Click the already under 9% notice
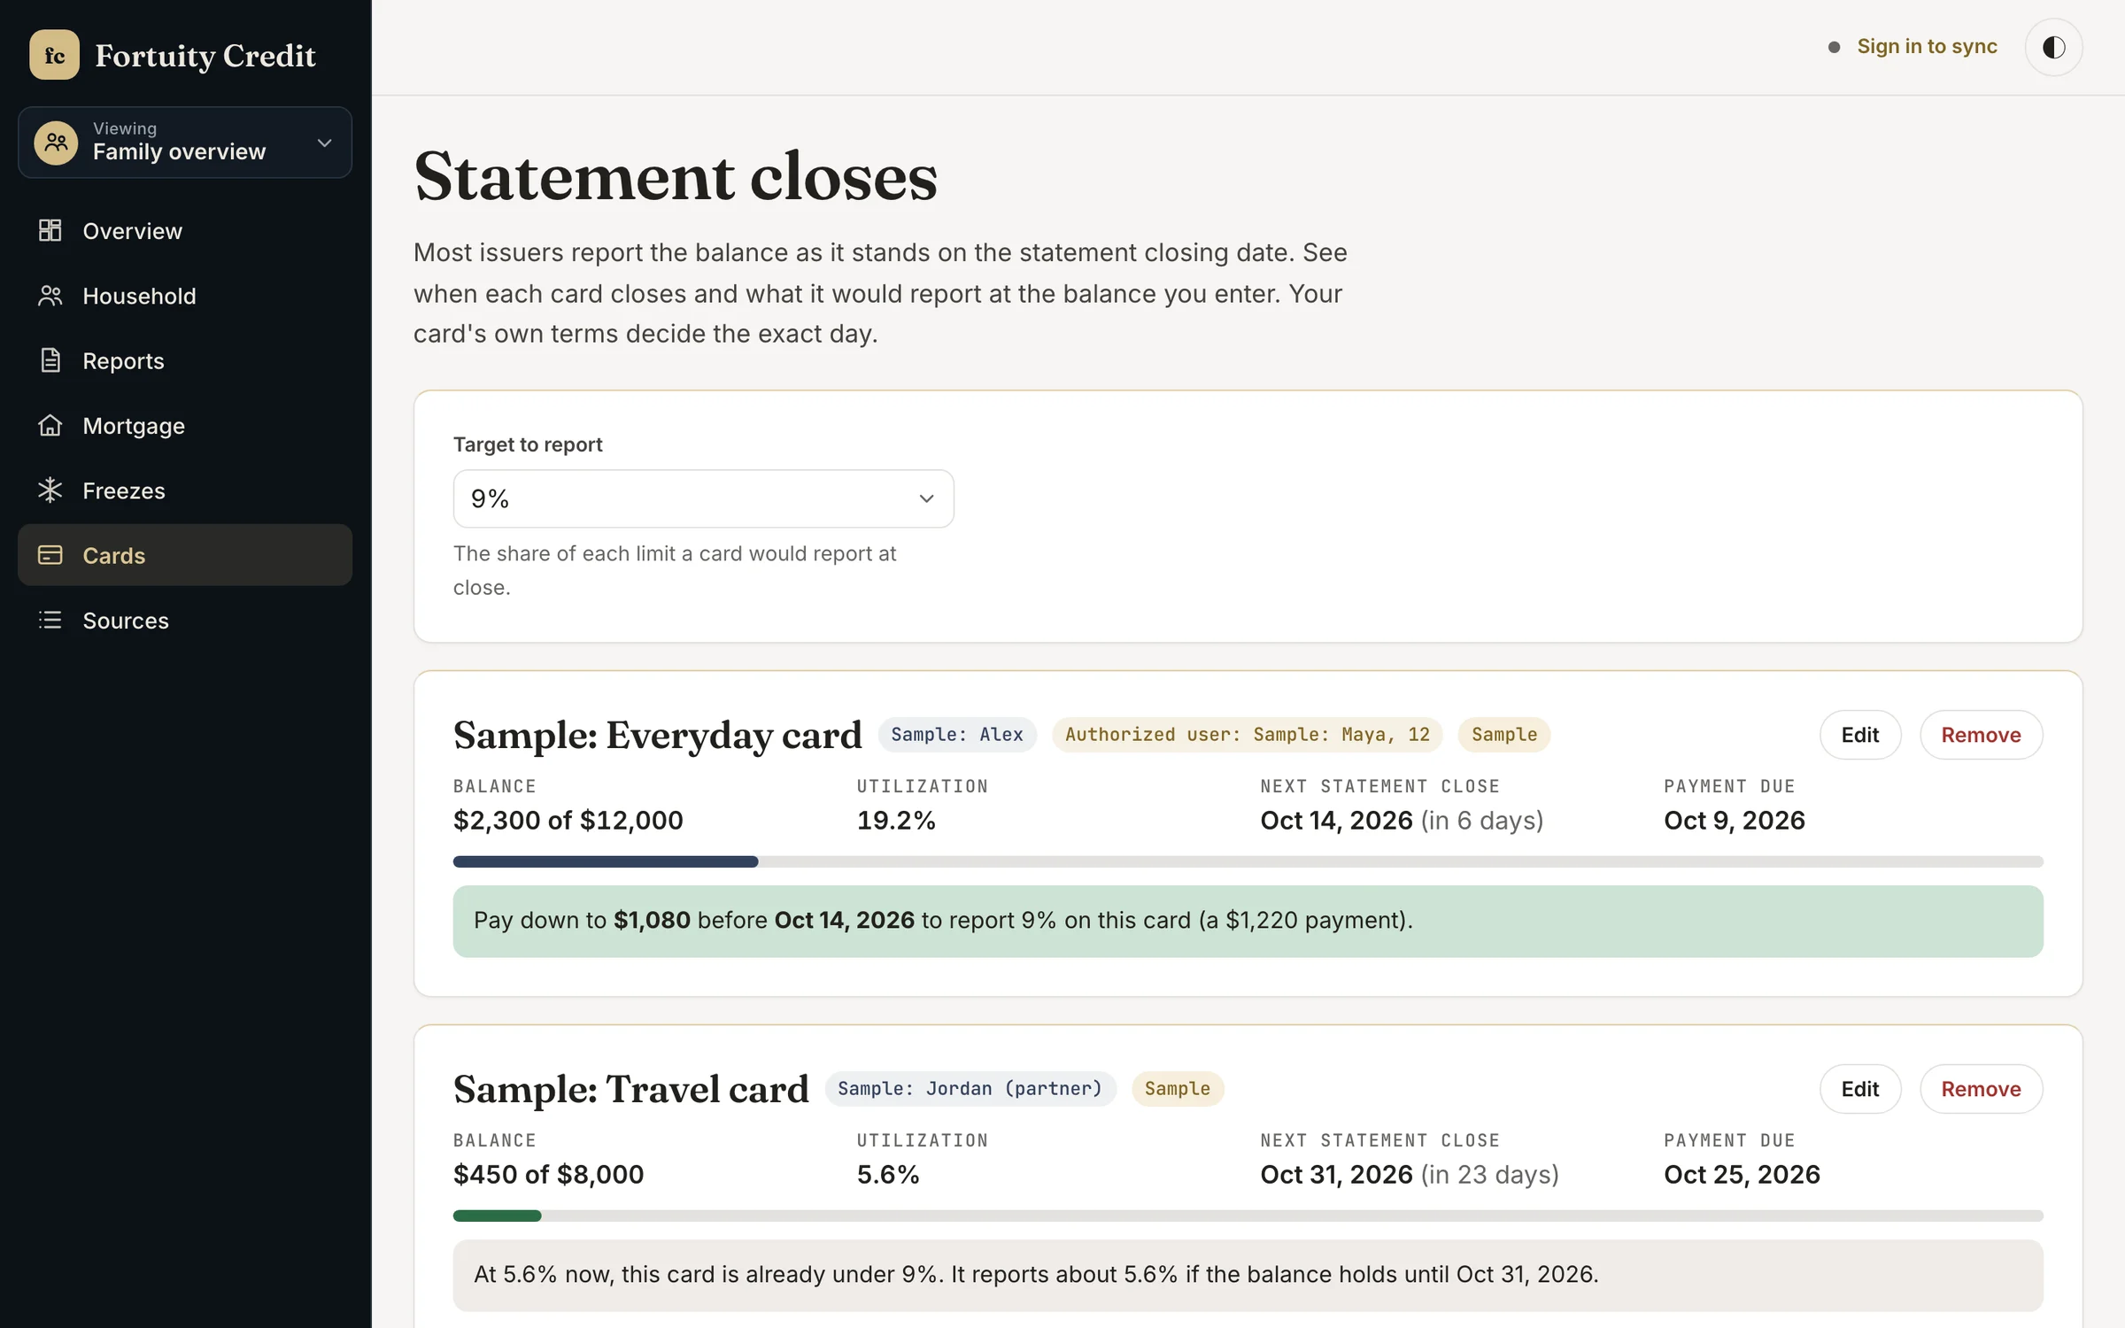This screenshot has width=2125, height=1328. (x=1248, y=1275)
